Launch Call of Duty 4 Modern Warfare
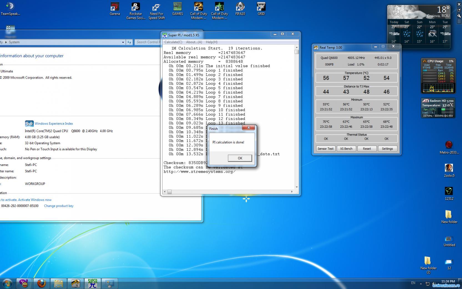The height and width of the screenshot is (289, 462). point(219,11)
